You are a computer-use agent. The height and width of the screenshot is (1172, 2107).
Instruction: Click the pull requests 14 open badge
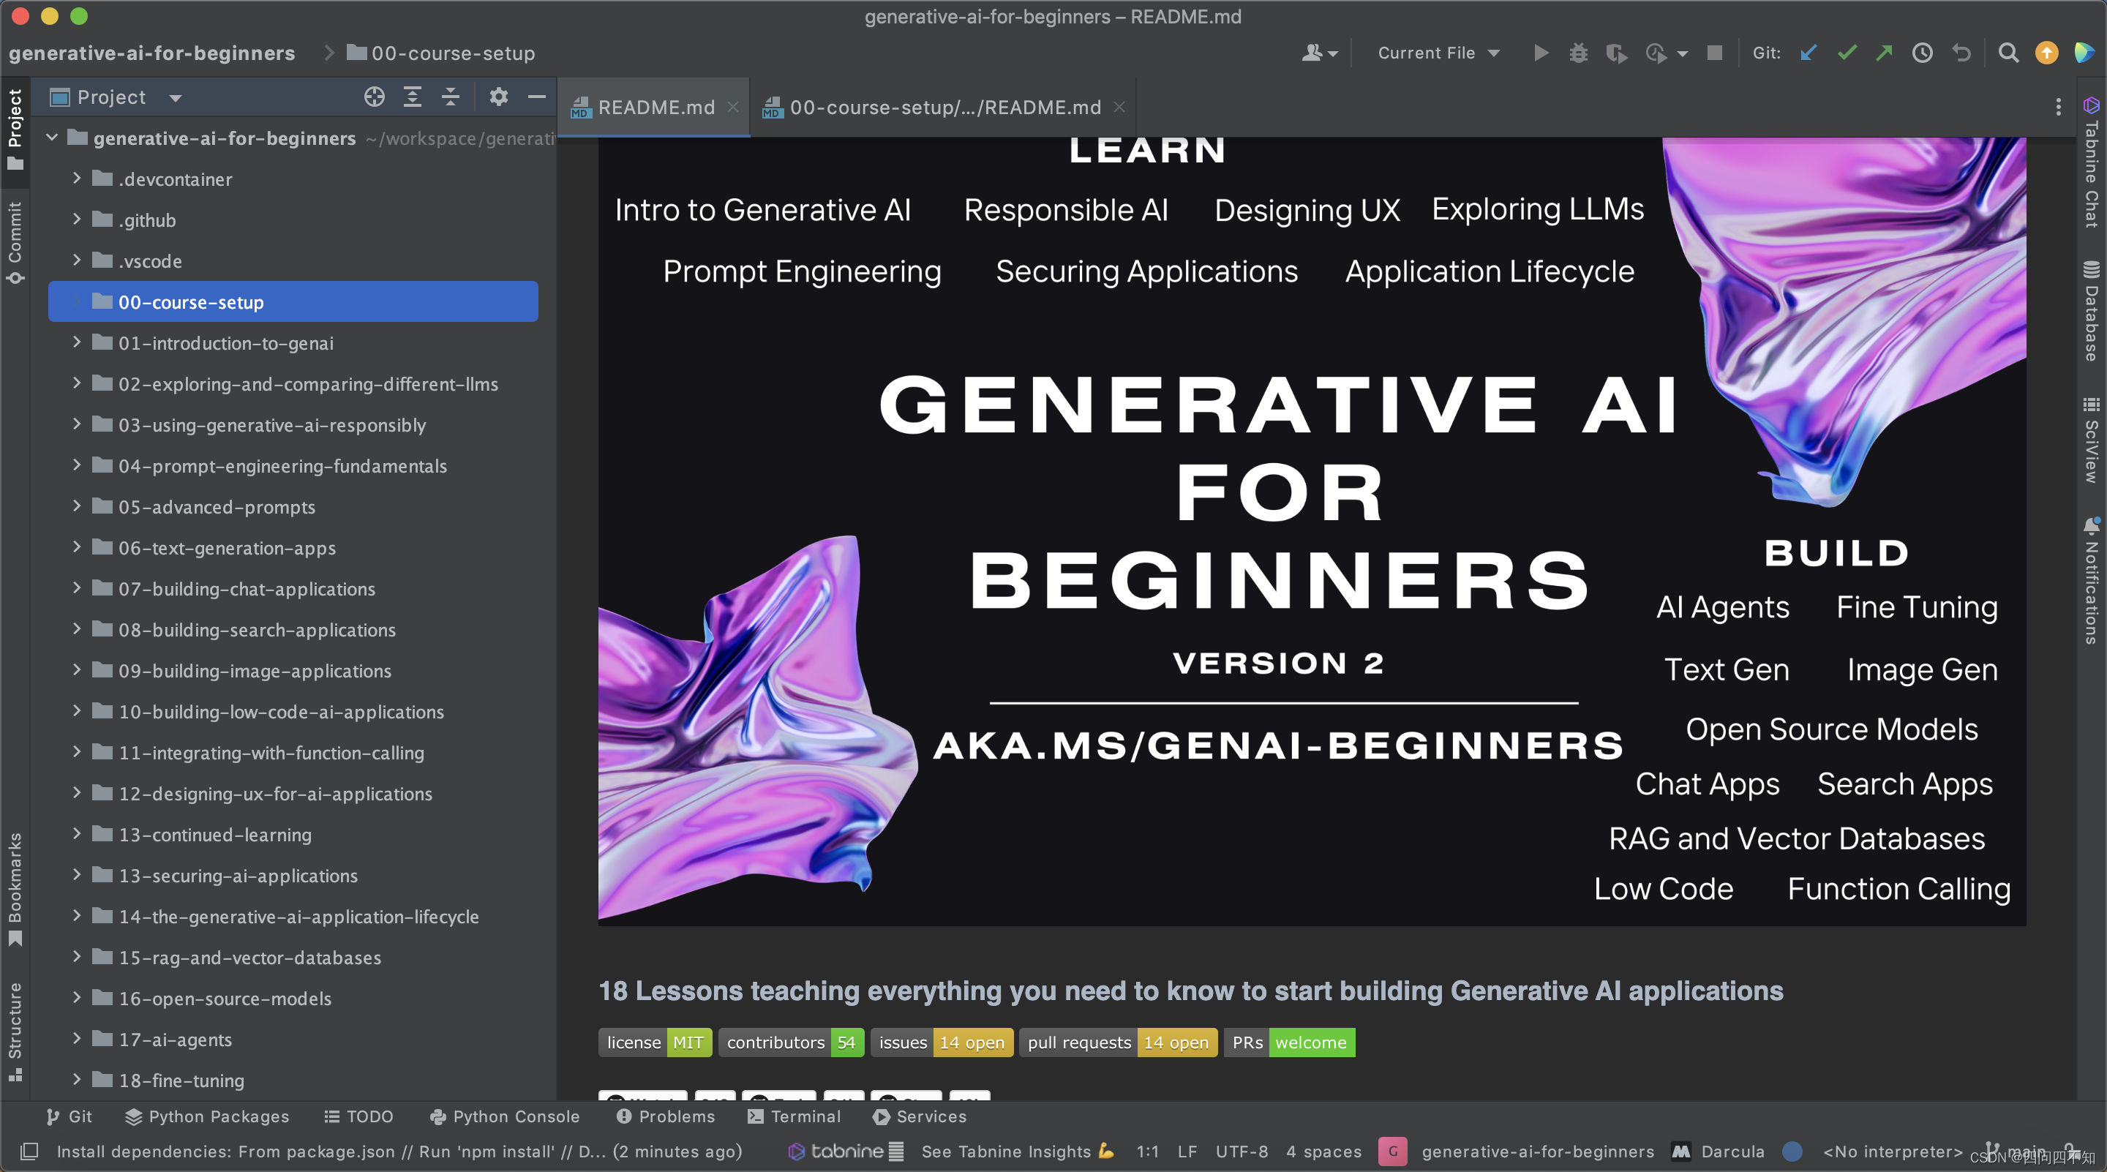point(1117,1042)
